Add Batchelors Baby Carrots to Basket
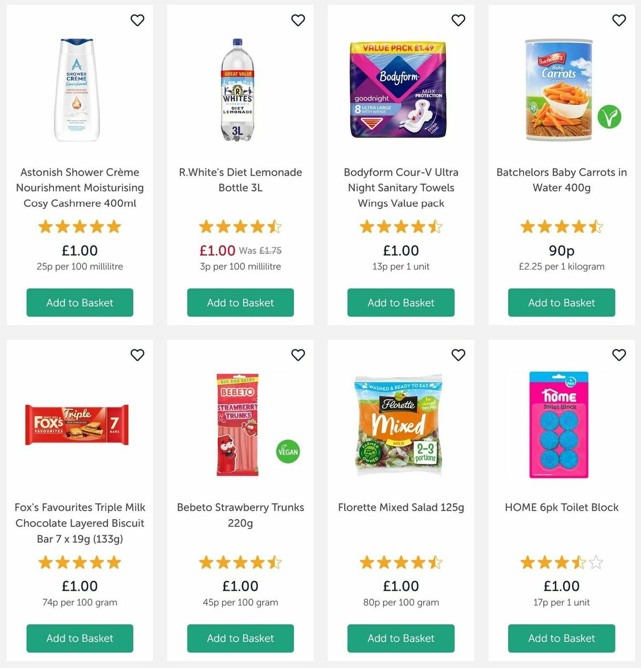 560,303
